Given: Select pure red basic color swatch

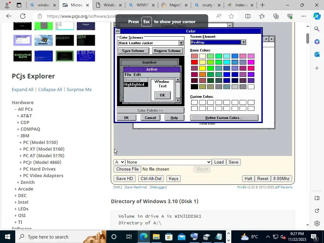Looking at the screenshot, I should 194,62.
